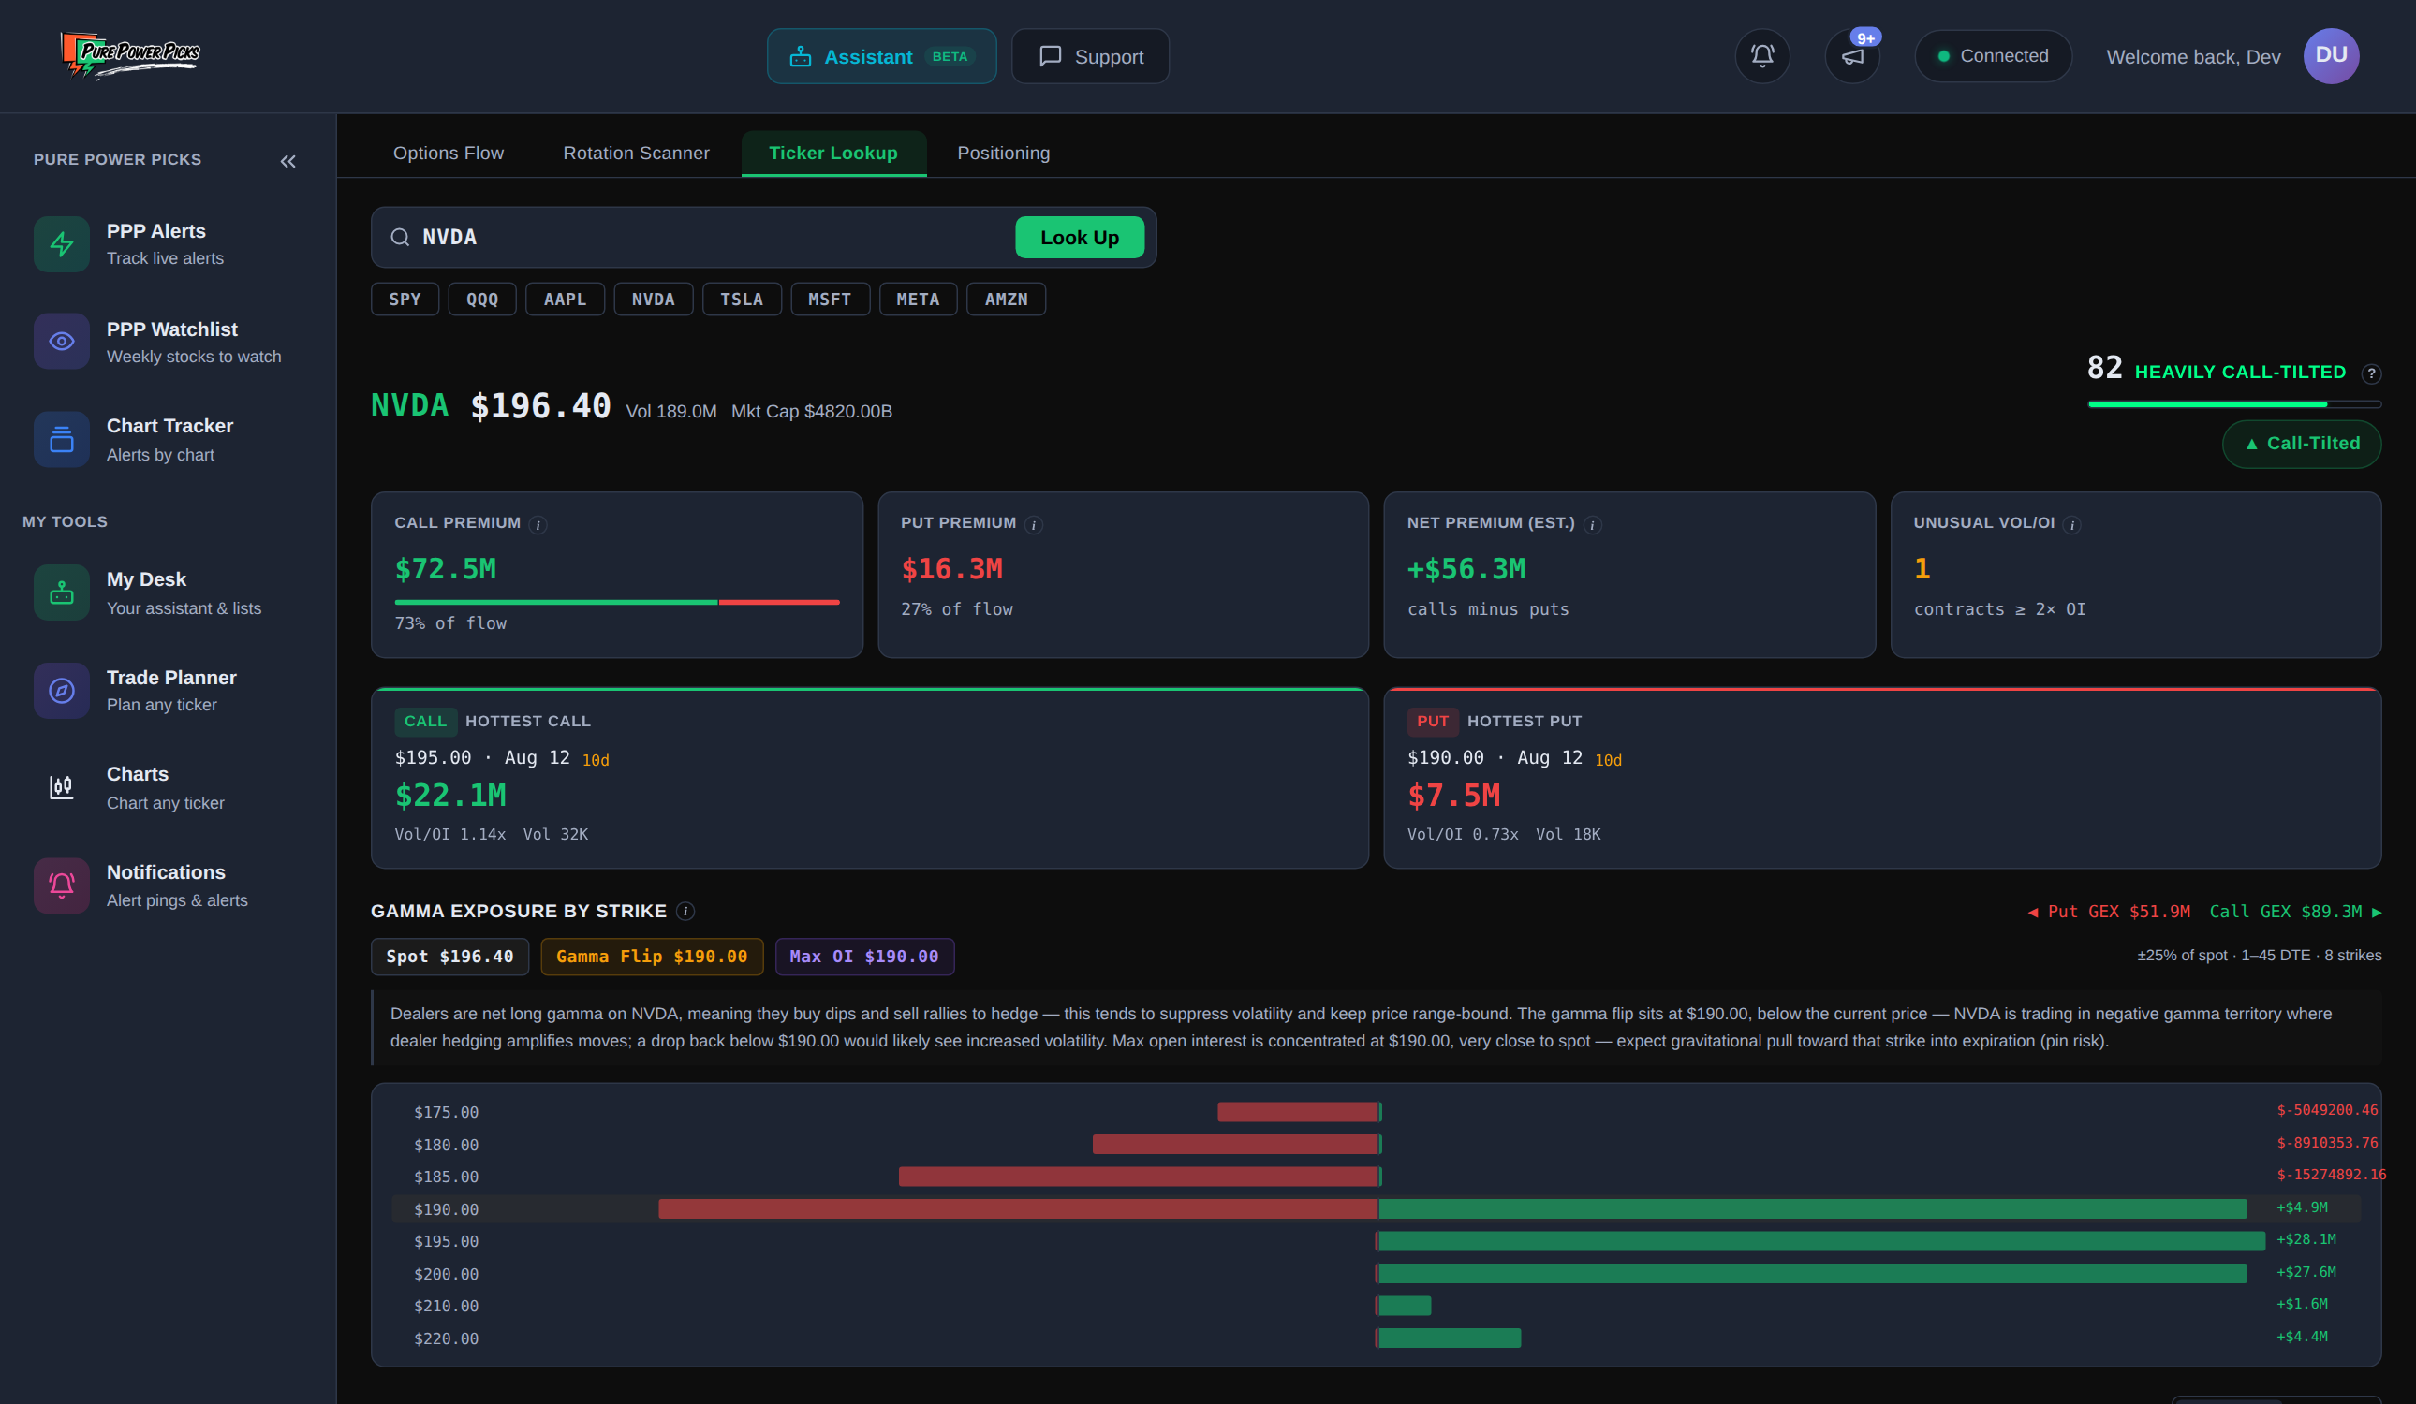Show Gamma Exposure info icon
The width and height of the screenshot is (2416, 1404).
(x=685, y=911)
